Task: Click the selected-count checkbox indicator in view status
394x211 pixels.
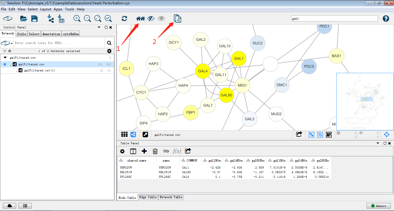Action: pos(339,133)
